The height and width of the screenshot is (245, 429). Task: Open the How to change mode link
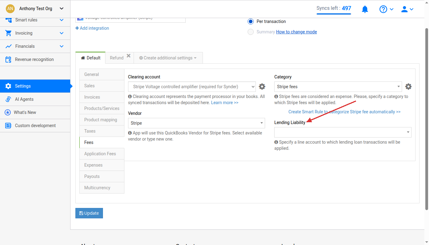(296, 32)
